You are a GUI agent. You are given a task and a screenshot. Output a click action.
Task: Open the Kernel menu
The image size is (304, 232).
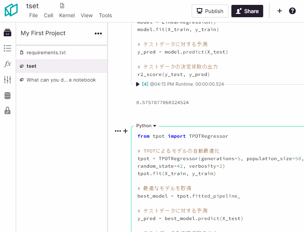(x=67, y=15)
